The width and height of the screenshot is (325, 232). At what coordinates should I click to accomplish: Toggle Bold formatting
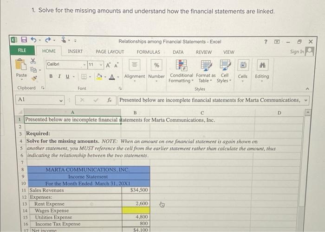pyautogui.click(x=51, y=76)
